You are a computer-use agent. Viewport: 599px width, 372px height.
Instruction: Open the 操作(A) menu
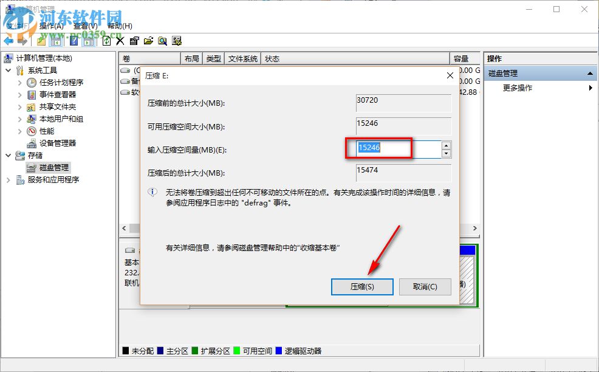pos(51,26)
